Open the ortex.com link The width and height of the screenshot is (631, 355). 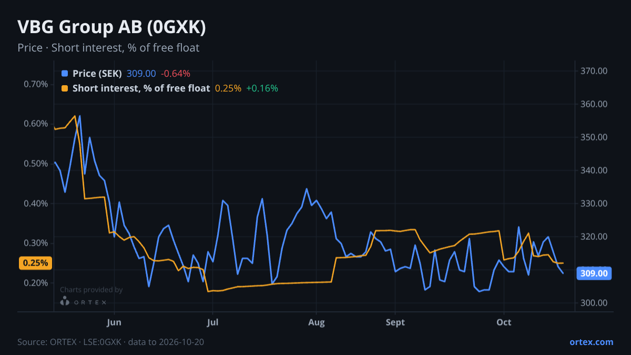pos(592,342)
